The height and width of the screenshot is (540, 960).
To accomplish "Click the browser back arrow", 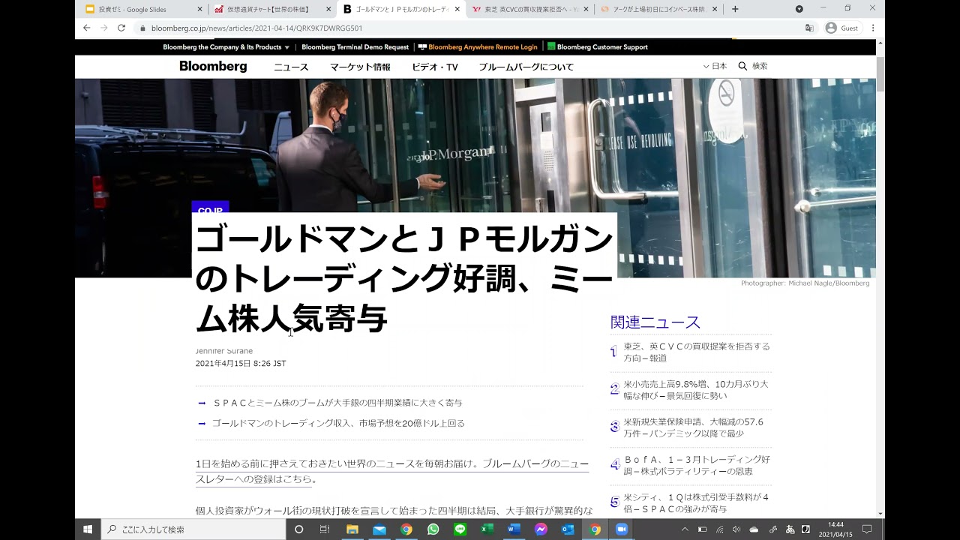I will (86, 28).
